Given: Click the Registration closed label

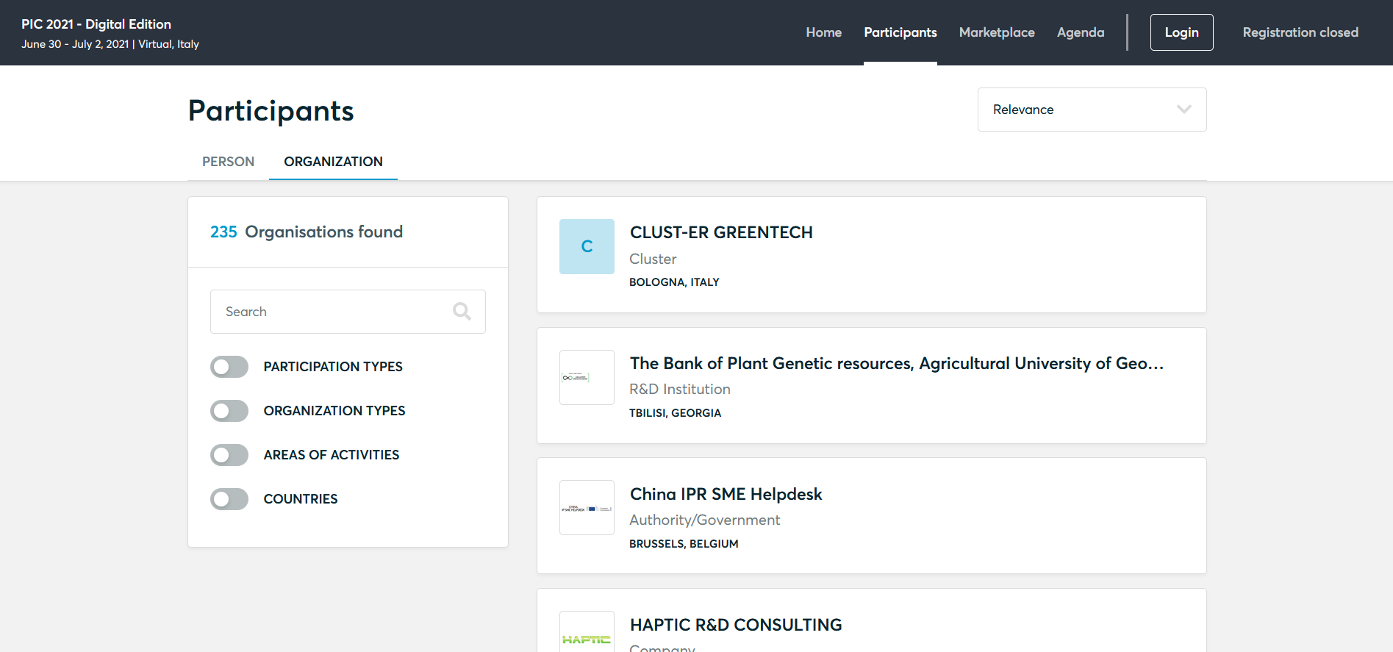Looking at the screenshot, I should (x=1300, y=32).
